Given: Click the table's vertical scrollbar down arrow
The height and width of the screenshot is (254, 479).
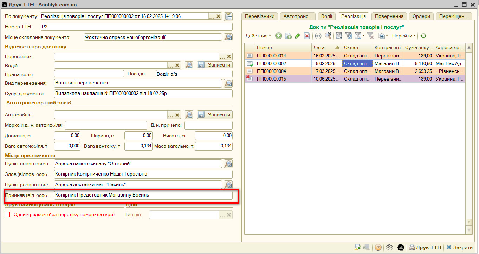Looking at the screenshot, I should (x=469, y=230).
